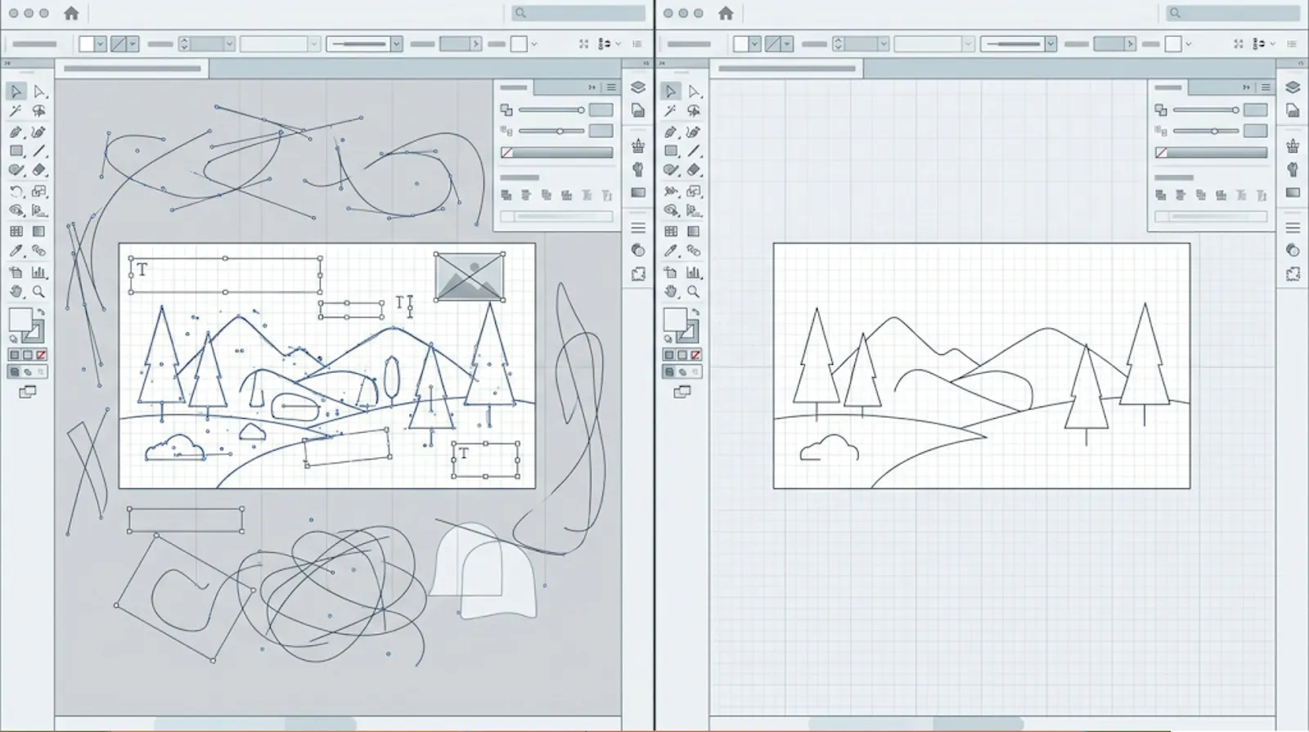
Task: Select the document tab in right window
Action: (x=786, y=70)
